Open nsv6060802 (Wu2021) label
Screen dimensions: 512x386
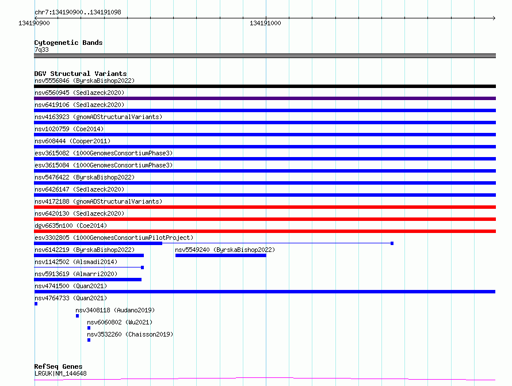(x=120, y=322)
